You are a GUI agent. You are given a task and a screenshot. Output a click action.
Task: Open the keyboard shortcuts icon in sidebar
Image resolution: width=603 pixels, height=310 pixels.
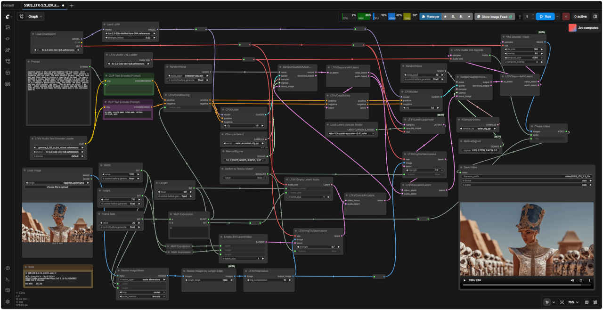pos(8,290)
